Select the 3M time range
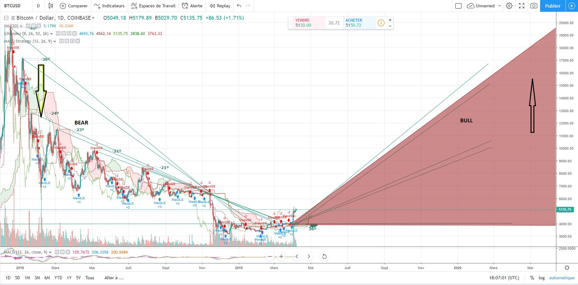The image size is (578, 285). click(x=37, y=278)
